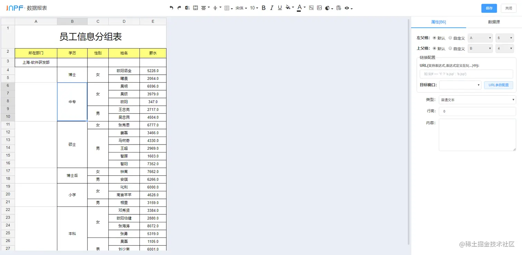Select the 张海涛 name cell
This screenshot has height=255, width=522.
(x=124, y=226)
